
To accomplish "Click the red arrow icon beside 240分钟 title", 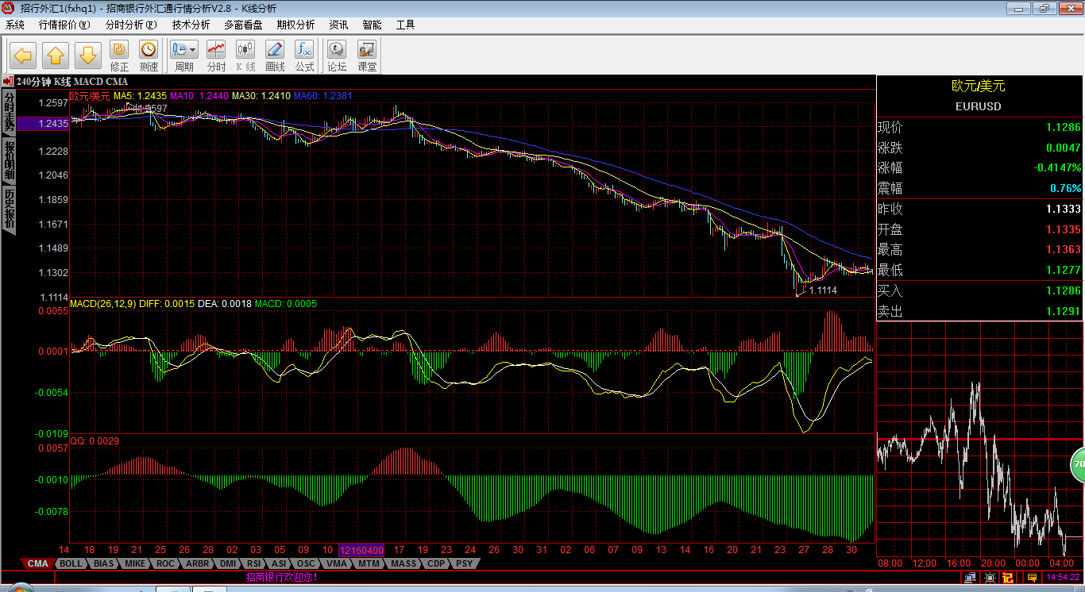I will click(x=7, y=82).
